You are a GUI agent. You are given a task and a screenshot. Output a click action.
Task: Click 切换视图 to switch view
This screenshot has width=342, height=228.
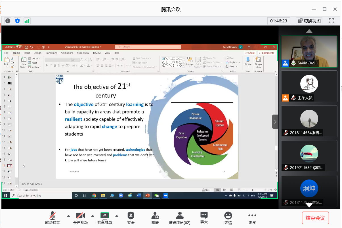coord(309,21)
